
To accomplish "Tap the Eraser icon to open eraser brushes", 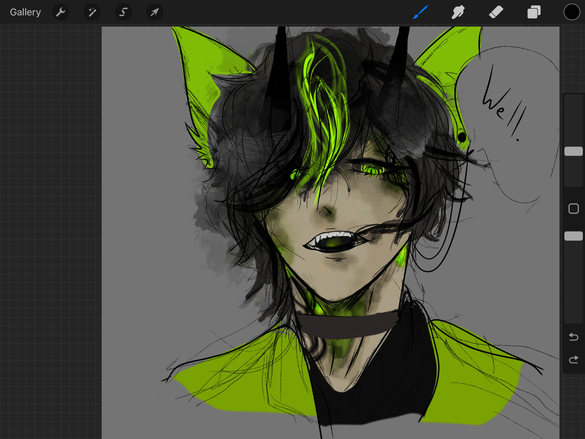I will 496,12.
